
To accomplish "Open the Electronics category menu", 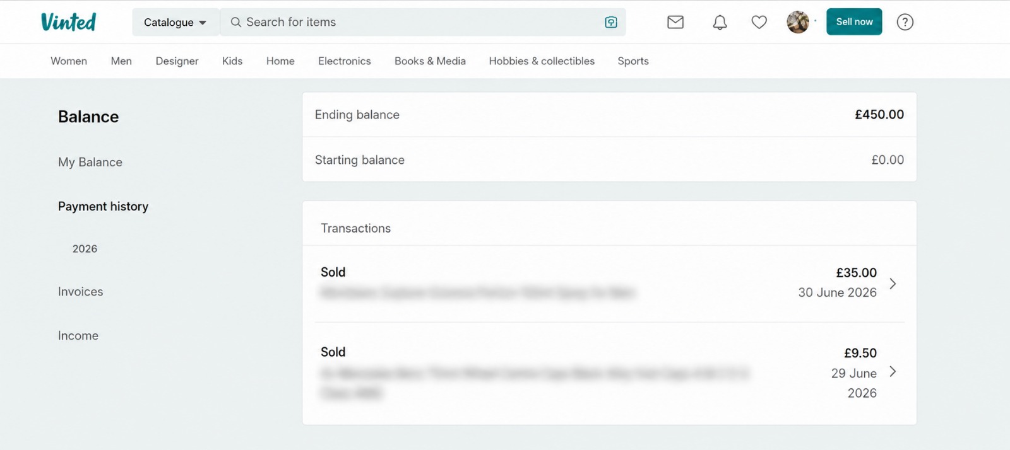I will [345, 61].
